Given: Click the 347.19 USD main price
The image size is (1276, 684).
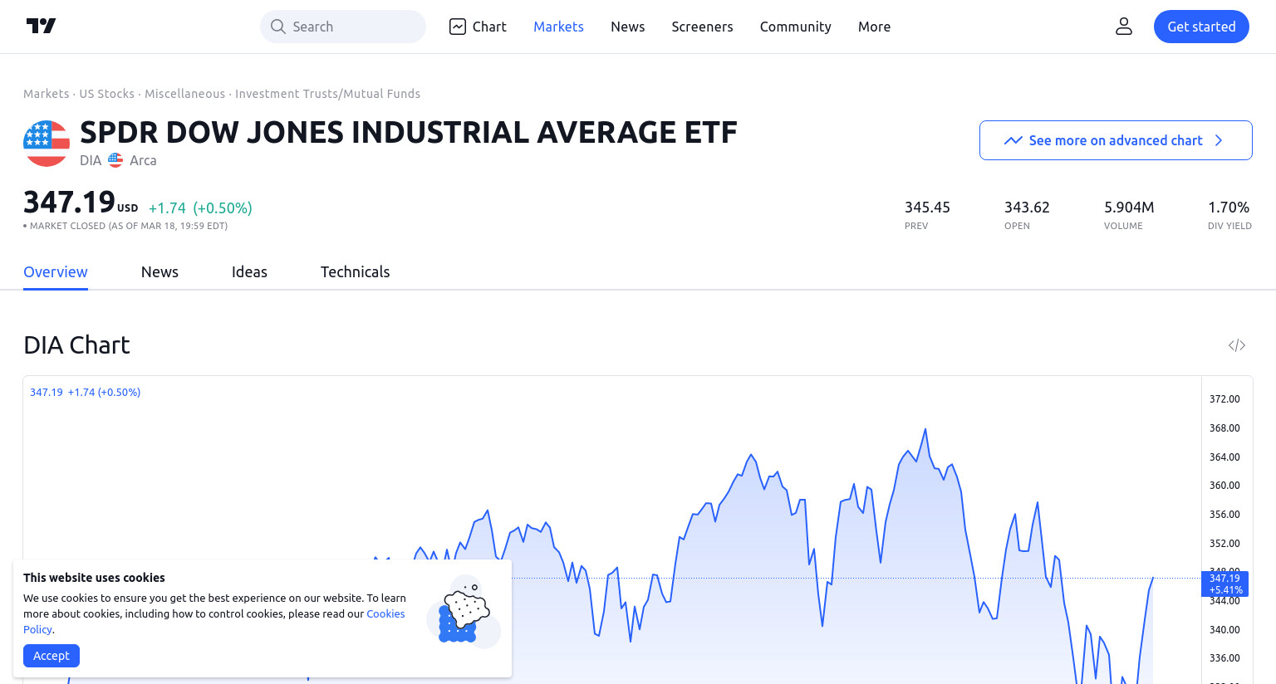Looking at the screenshot, I should pos(81,203).
